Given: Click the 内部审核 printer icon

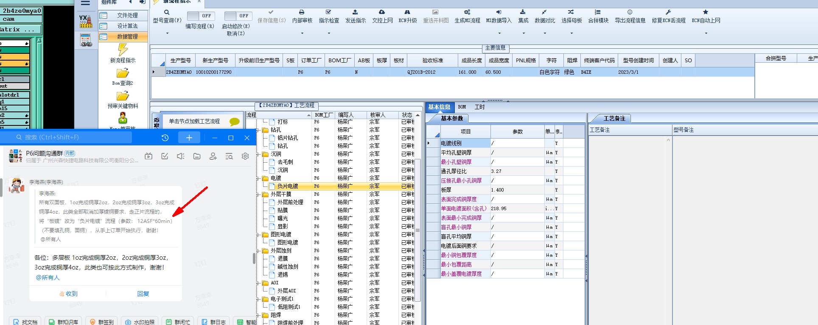Looking at the screenshot, I should [302, 12].
